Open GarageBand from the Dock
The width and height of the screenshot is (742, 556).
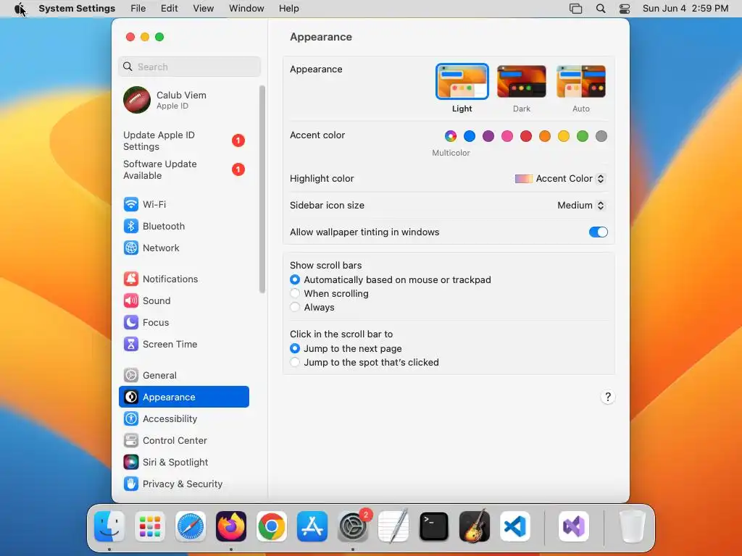click(x=475, y=526)
